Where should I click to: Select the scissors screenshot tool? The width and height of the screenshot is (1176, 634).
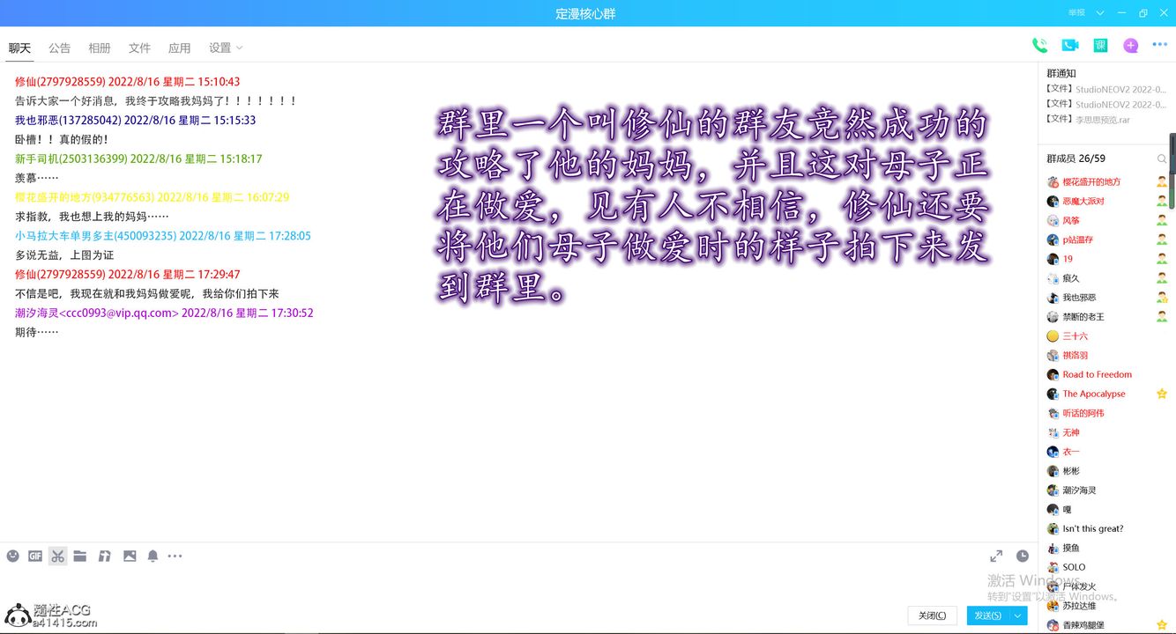point(57,556)
